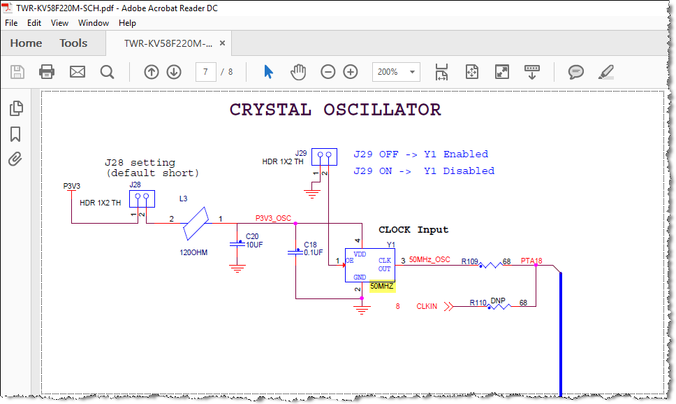
Task: Click the 120OHM value text
Action: [x=193, y=252]
